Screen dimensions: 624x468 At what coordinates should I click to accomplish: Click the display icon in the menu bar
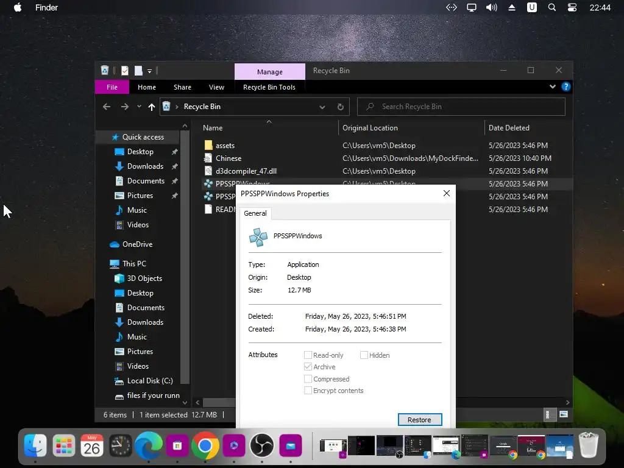click(x=472, y=7)
